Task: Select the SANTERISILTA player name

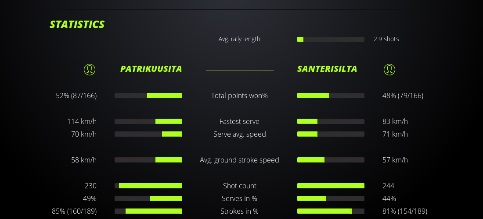Action: tap(327, 69)
